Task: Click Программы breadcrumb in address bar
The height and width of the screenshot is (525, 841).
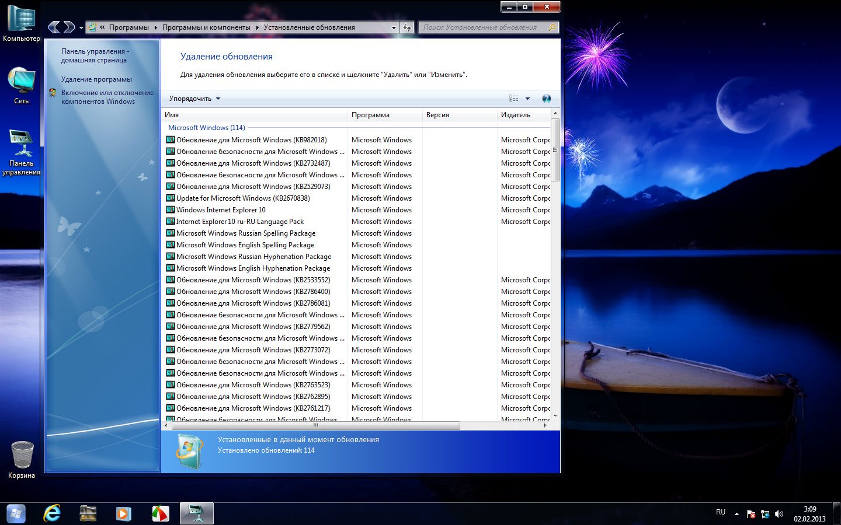Action: point(128,27)
